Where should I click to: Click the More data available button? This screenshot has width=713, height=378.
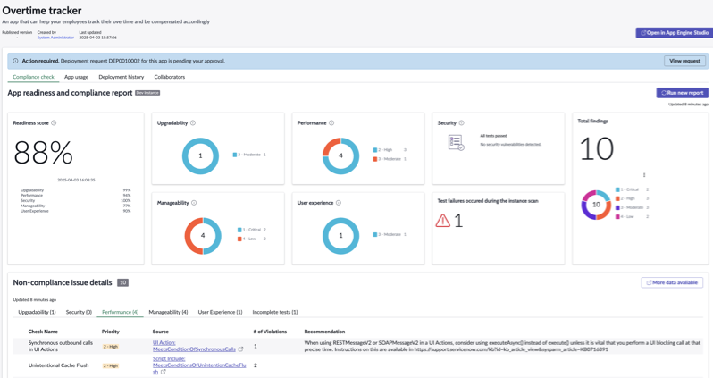click(x=672, y=282)
